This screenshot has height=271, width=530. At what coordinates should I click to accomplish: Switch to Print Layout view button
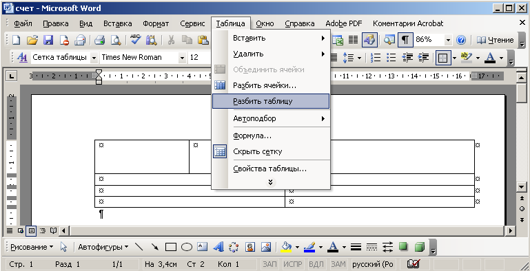coord(31,231)
